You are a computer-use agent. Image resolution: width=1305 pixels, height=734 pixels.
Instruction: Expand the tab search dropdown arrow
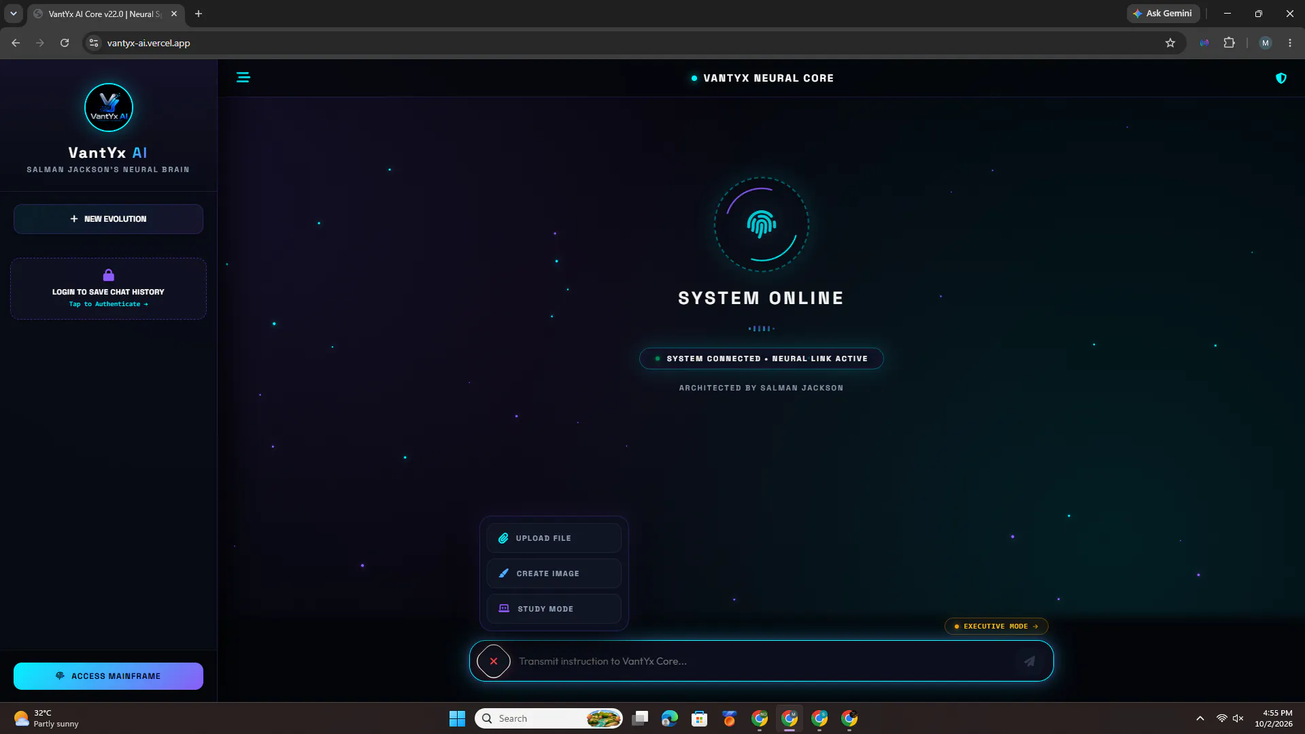13,14
